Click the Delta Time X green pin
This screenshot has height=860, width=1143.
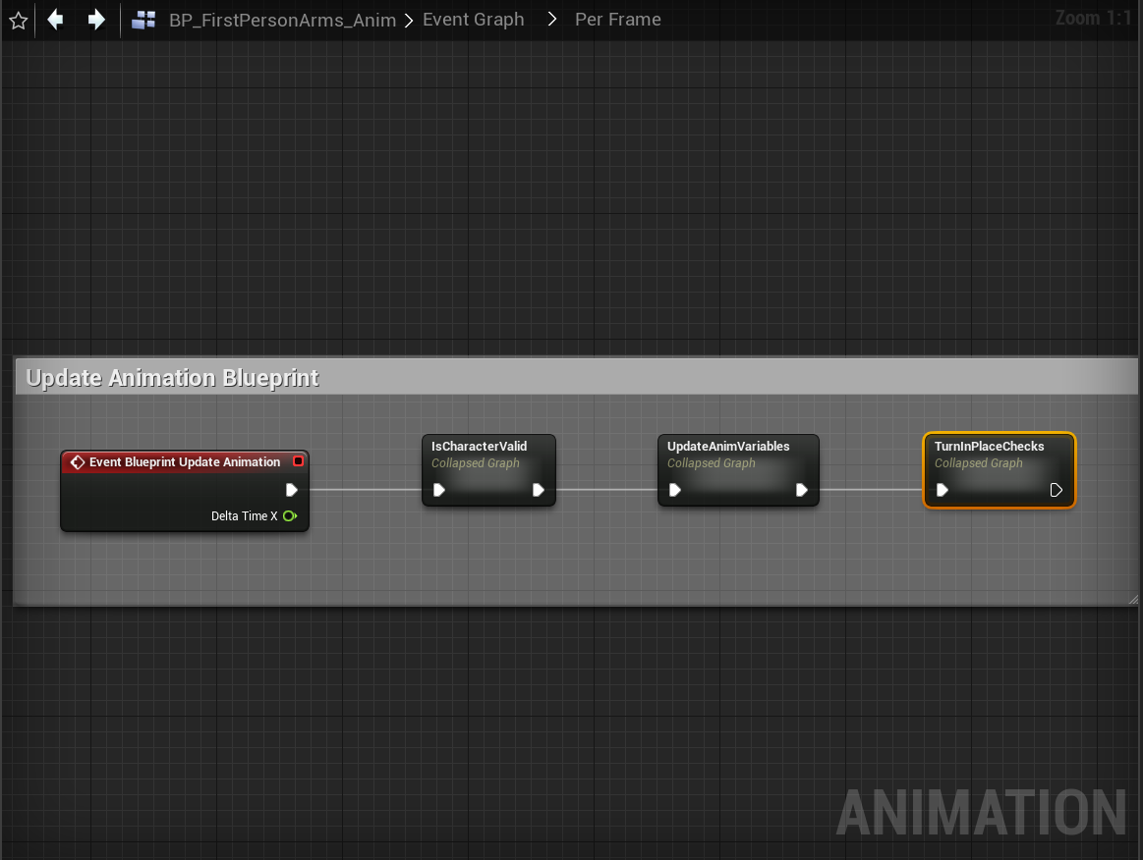[x=290, y=516]
